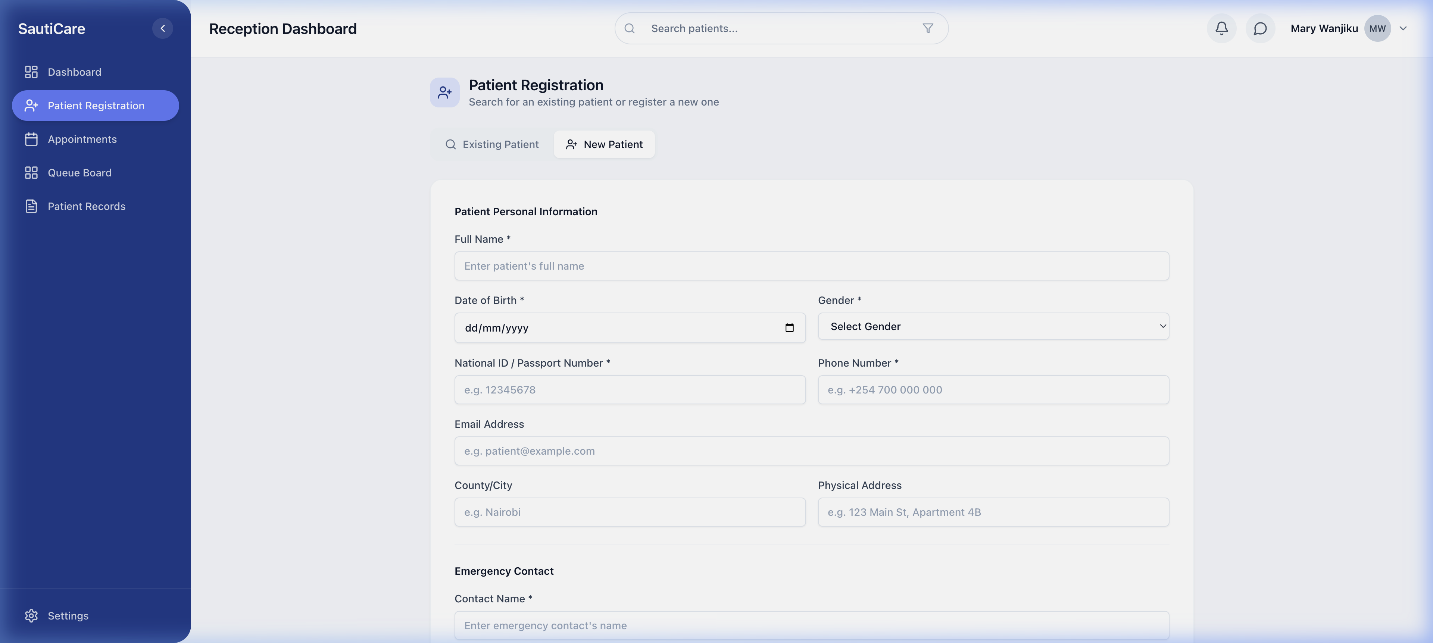Open Patient Registration from sidebar
This screenshot has height=643, width=1433.
coord(95,106)
